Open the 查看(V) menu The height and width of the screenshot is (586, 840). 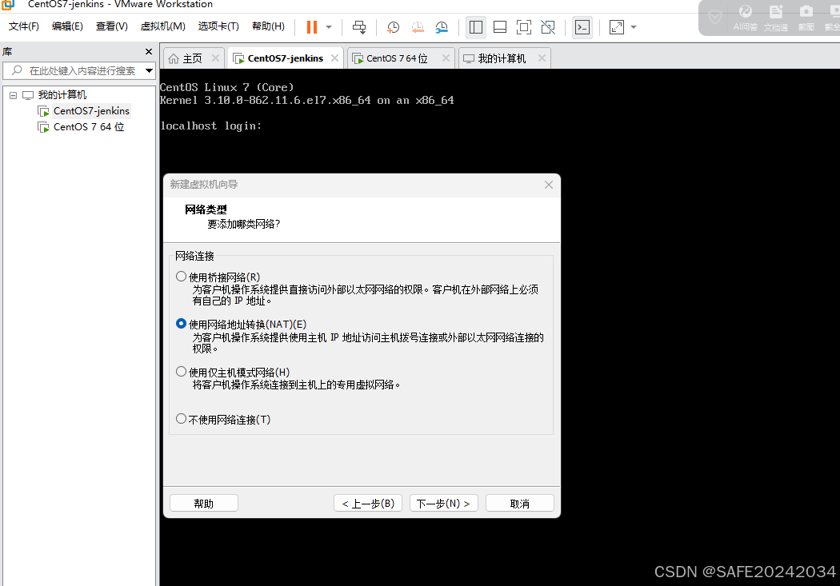click(x=111, y=26)
